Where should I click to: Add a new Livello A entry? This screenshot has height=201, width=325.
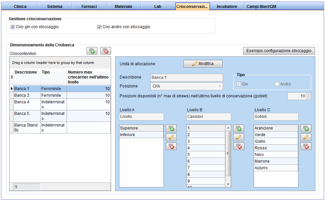point(171,128)
